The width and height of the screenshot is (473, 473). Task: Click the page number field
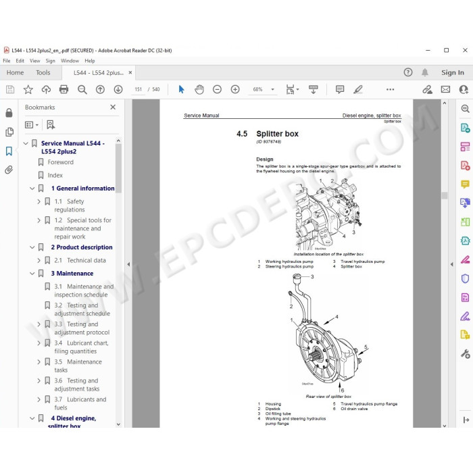click(138, 89)
